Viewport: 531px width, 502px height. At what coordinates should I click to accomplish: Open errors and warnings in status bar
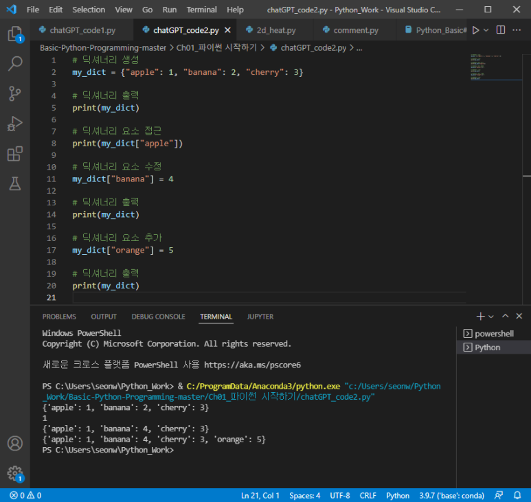click(x=25, y=495)
